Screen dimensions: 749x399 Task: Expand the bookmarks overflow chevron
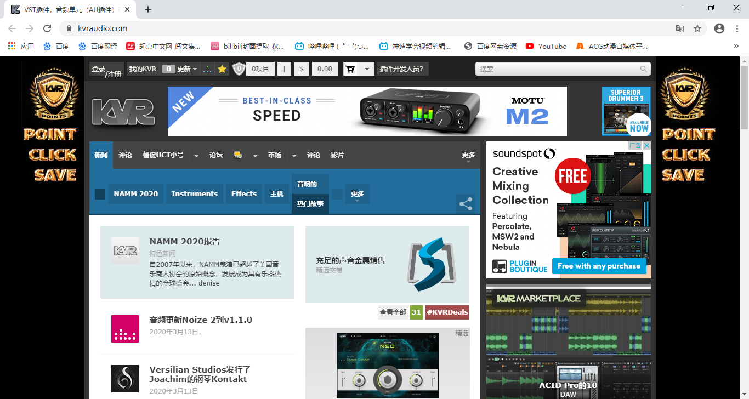[736, 46]
